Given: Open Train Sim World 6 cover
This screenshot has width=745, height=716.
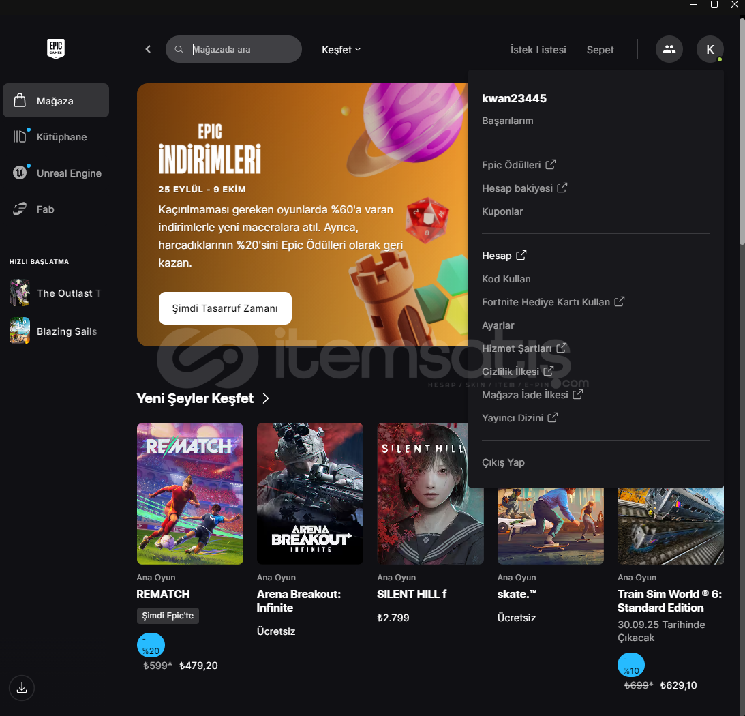Looking at the screenshot, I should pyautogui.click(x=671, y=526).
